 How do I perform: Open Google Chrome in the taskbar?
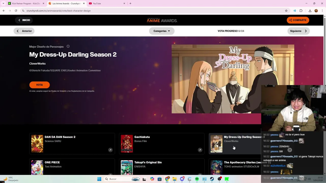[x=167, y=179]
